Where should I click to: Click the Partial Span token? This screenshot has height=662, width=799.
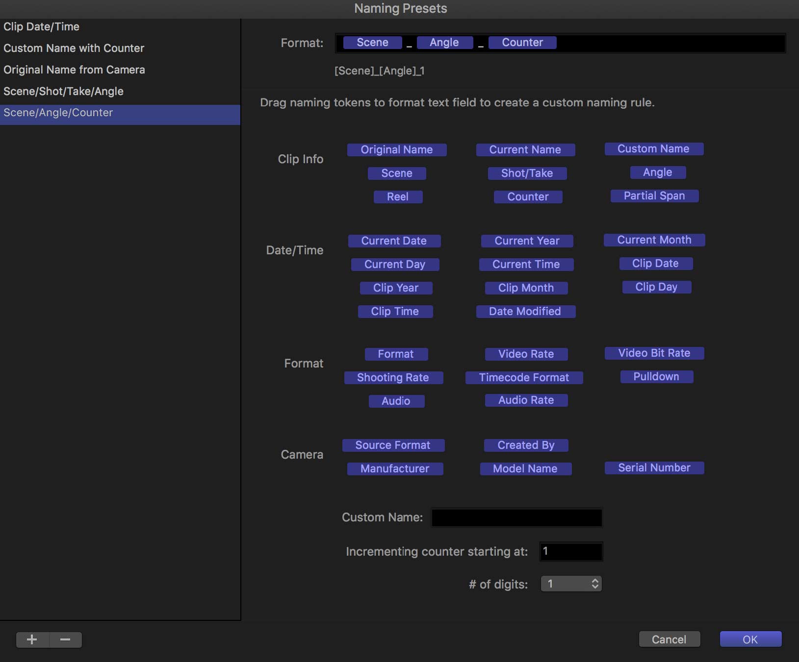click(654, 196)
